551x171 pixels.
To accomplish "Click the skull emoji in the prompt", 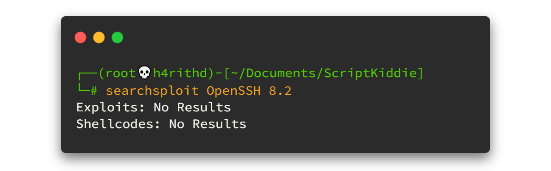I will pyautogui.click(x=144, y=73).
